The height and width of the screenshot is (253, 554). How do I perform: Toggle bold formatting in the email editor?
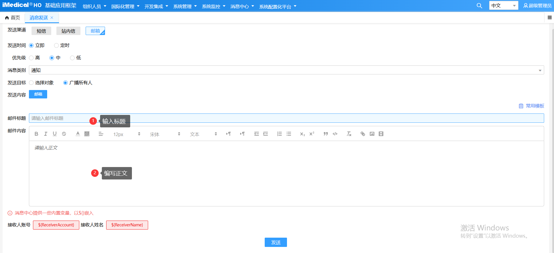pyautogui.click(x=36, y=134)
